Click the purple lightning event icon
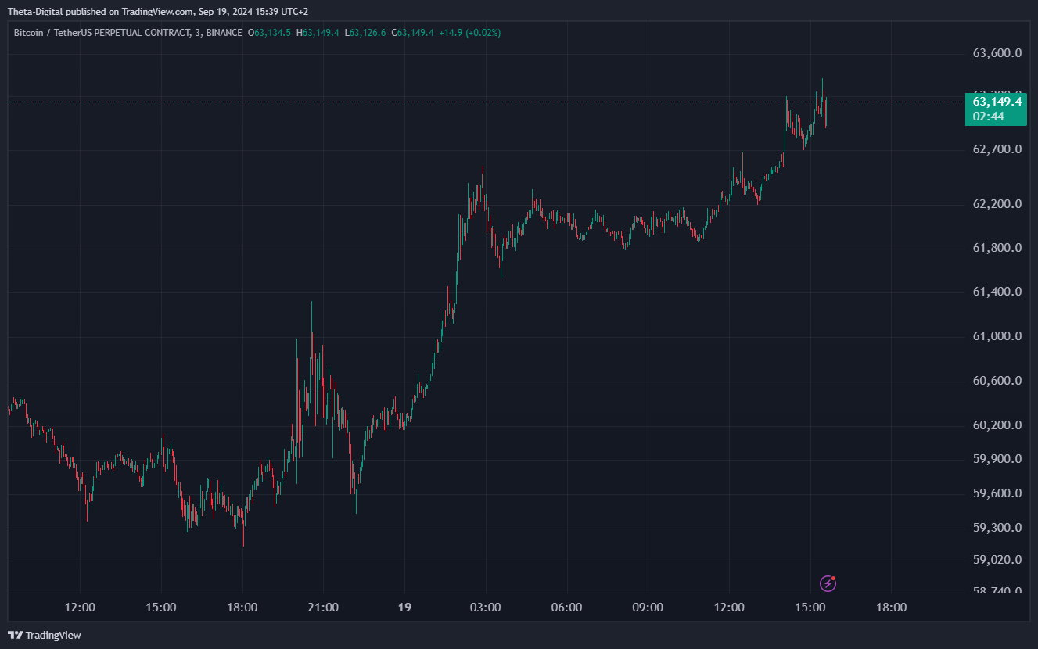This screenshot has width=1038, height=649. [x=828, y=583]
